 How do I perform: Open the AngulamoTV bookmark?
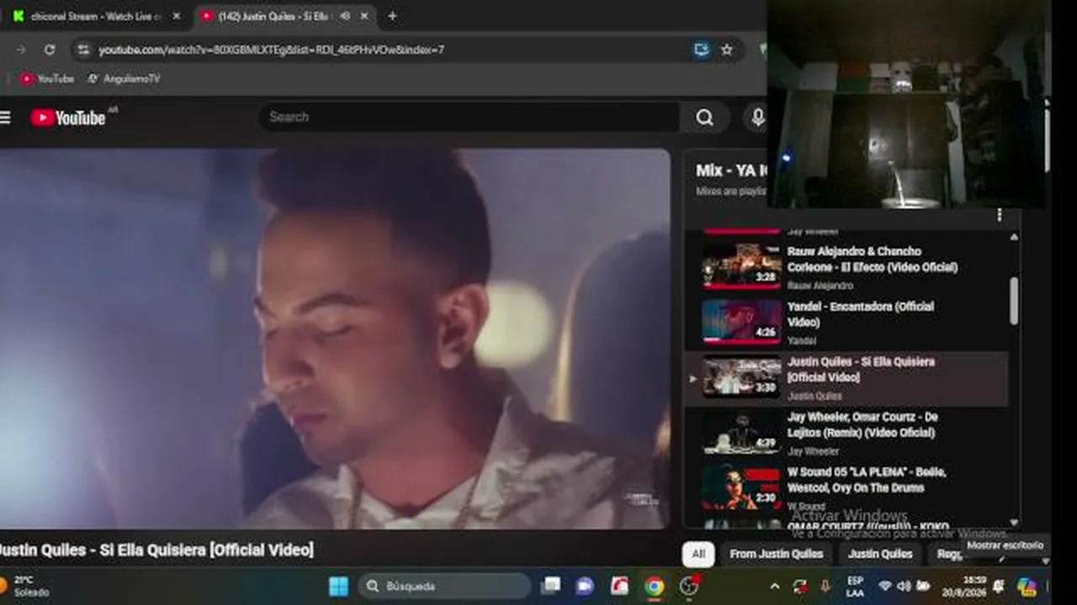(x=124, y=78)
